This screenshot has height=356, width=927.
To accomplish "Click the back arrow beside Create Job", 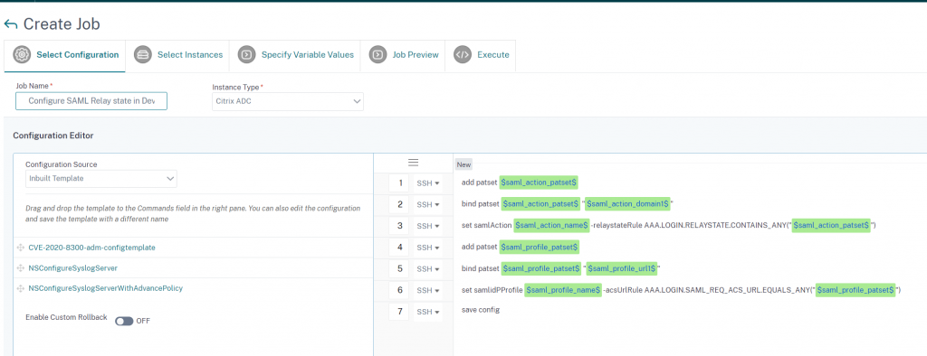I will pos(11,24).
